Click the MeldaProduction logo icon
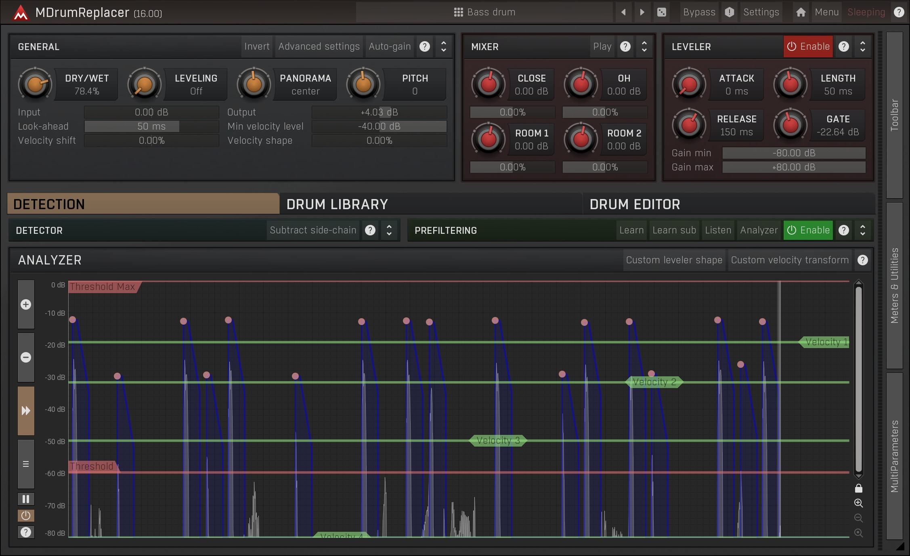 (x=20, y=13)
